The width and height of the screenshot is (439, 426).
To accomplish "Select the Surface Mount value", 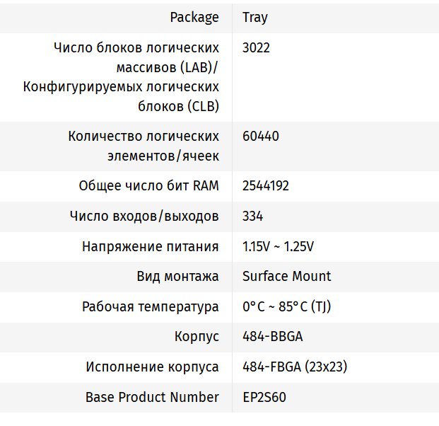I will (286, 276).
